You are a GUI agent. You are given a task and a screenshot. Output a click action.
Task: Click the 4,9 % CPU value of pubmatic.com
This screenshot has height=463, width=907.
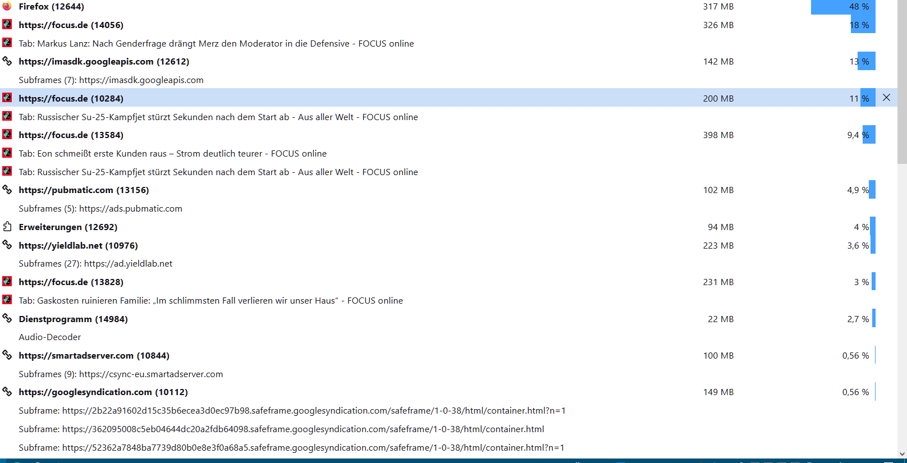pos(858,190)
